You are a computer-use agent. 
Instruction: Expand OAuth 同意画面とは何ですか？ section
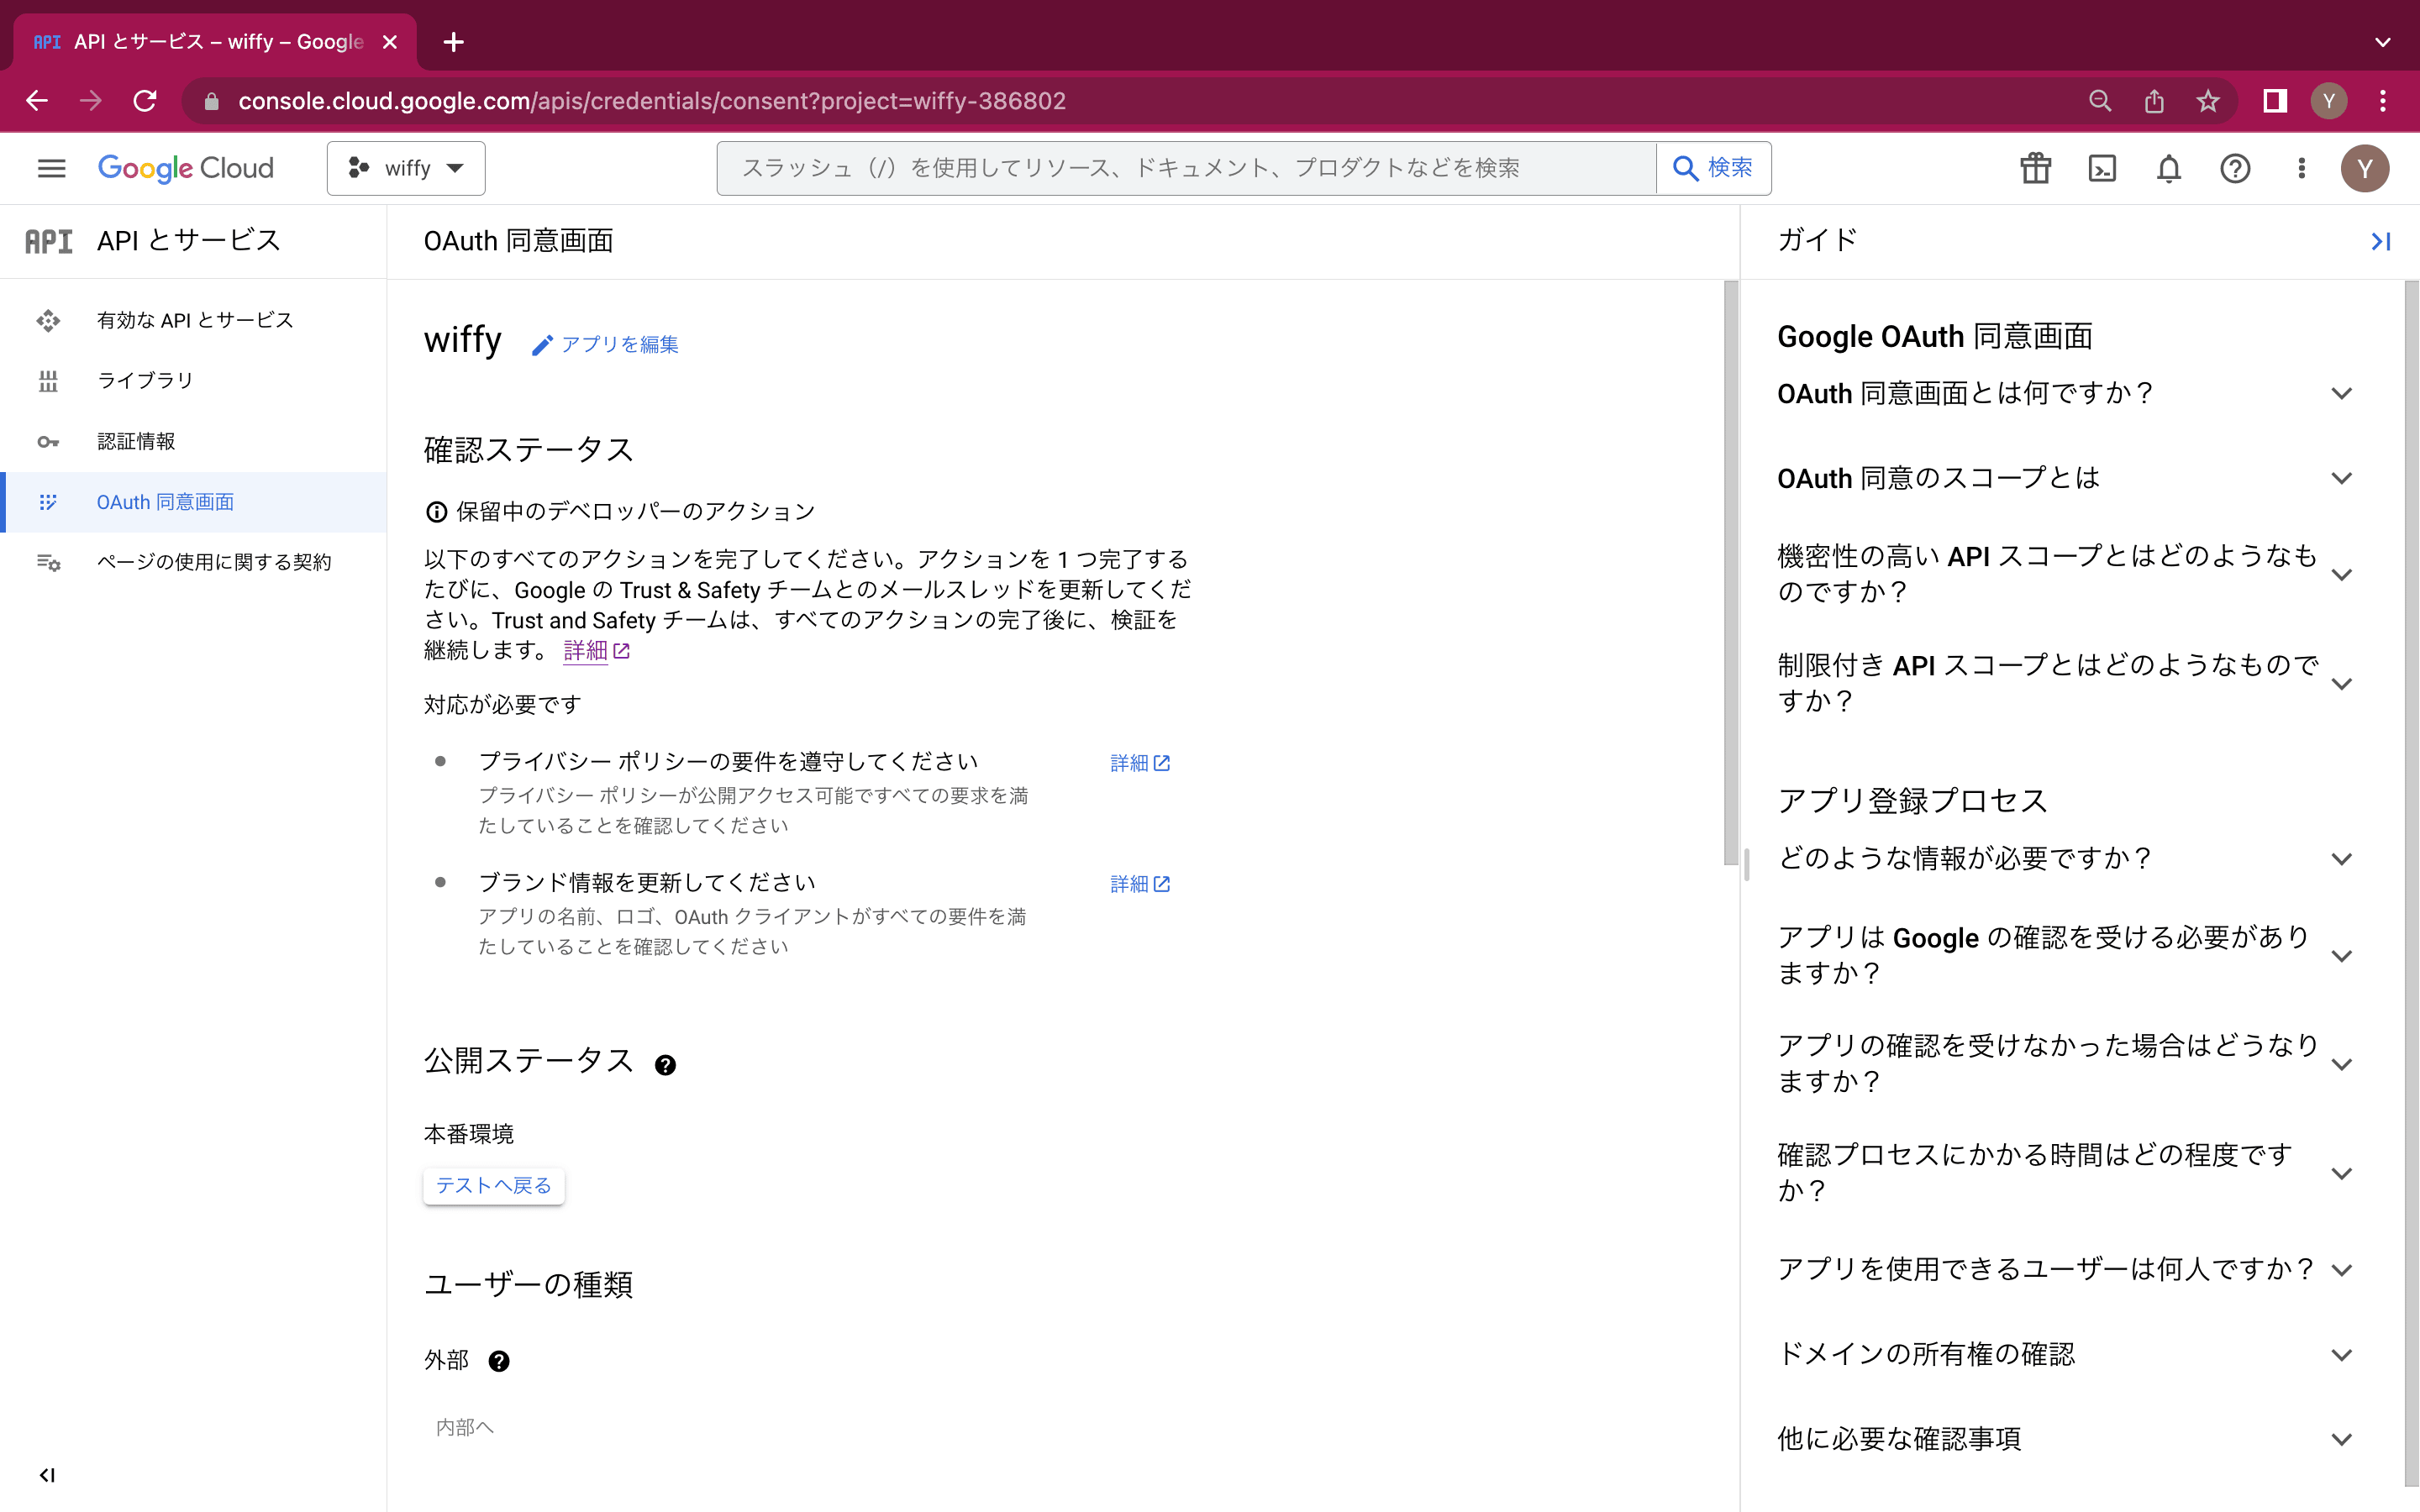[2066, 394]
